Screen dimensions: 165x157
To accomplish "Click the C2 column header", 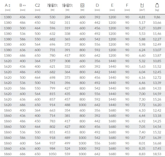I will click(x=38, y=5).
